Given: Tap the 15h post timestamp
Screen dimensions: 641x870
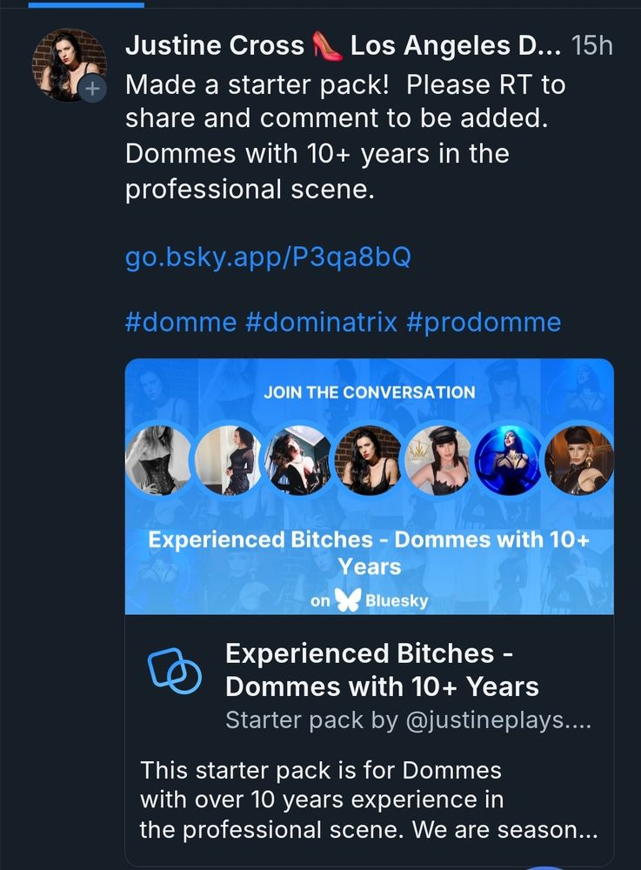Looking at the screenshot, I should click(592, 45).
